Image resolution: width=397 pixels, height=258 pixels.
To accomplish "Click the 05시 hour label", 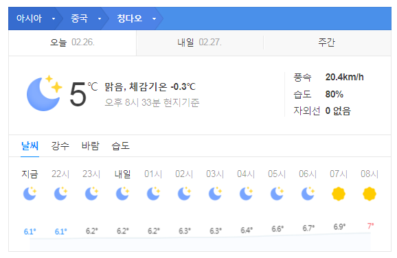I will click(277, 174).
